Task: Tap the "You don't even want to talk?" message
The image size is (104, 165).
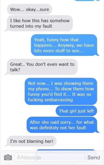Action: (x=41, y=67)
